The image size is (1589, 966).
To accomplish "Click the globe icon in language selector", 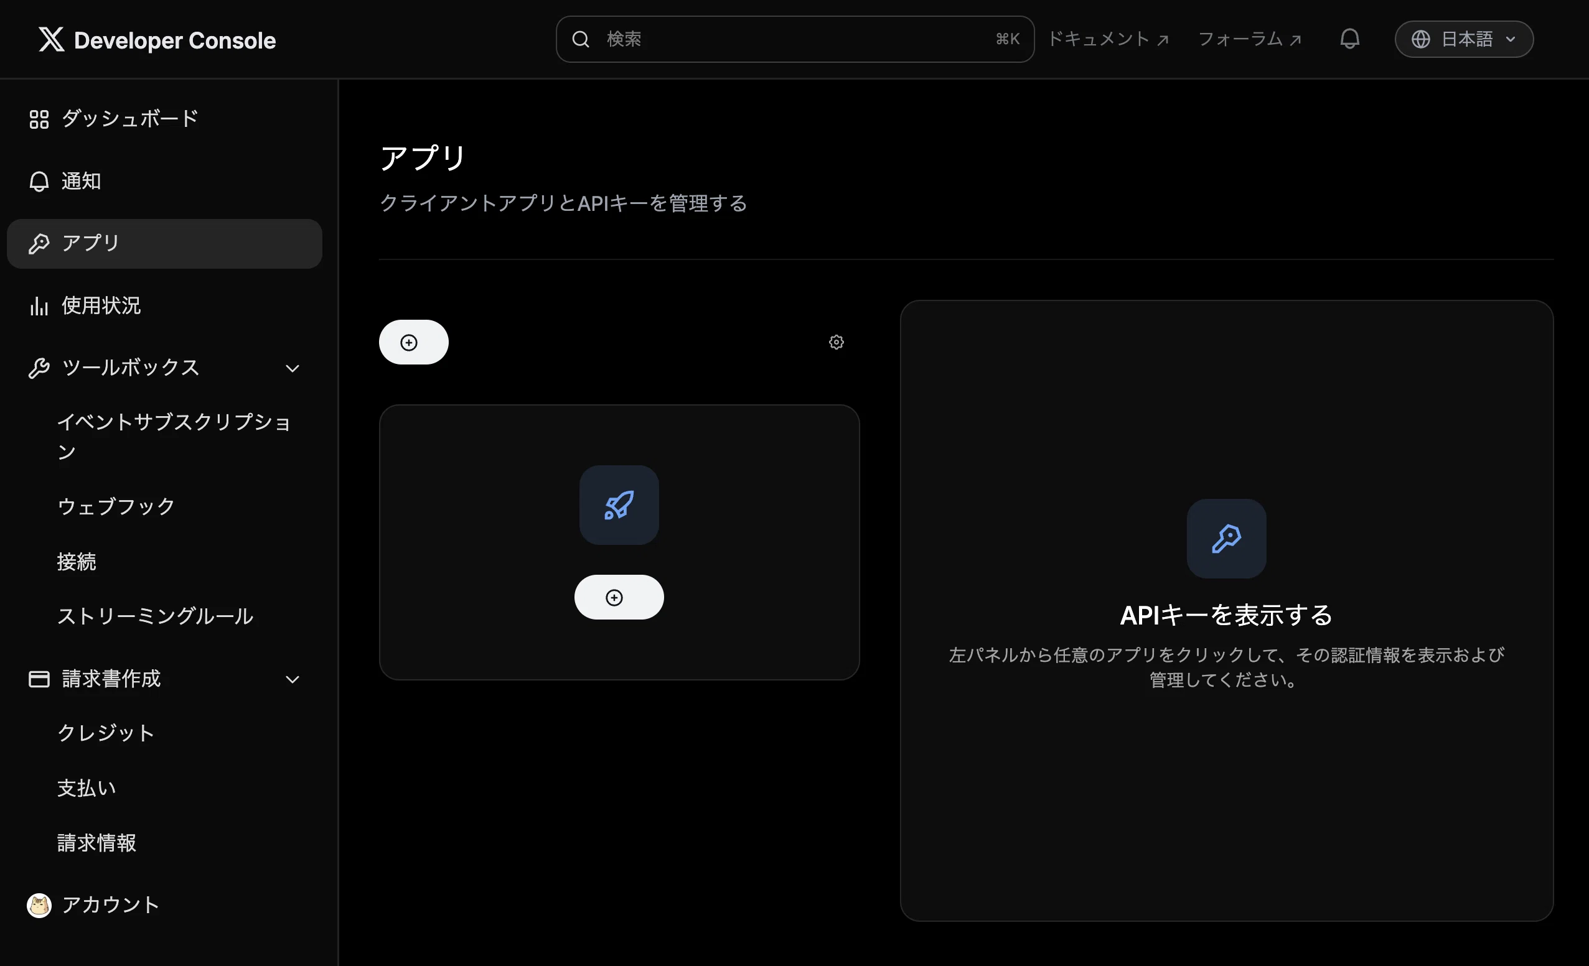I will pyautogui.click(x=1420, y=39).
